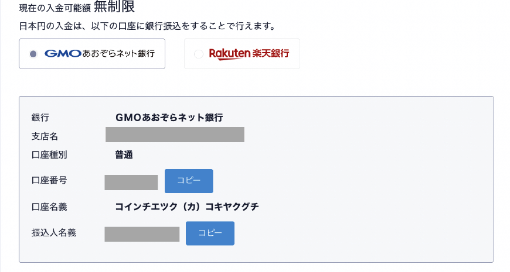Click the redacted account number value
This screenshot has height=272, width=510.
pos(131,182)
